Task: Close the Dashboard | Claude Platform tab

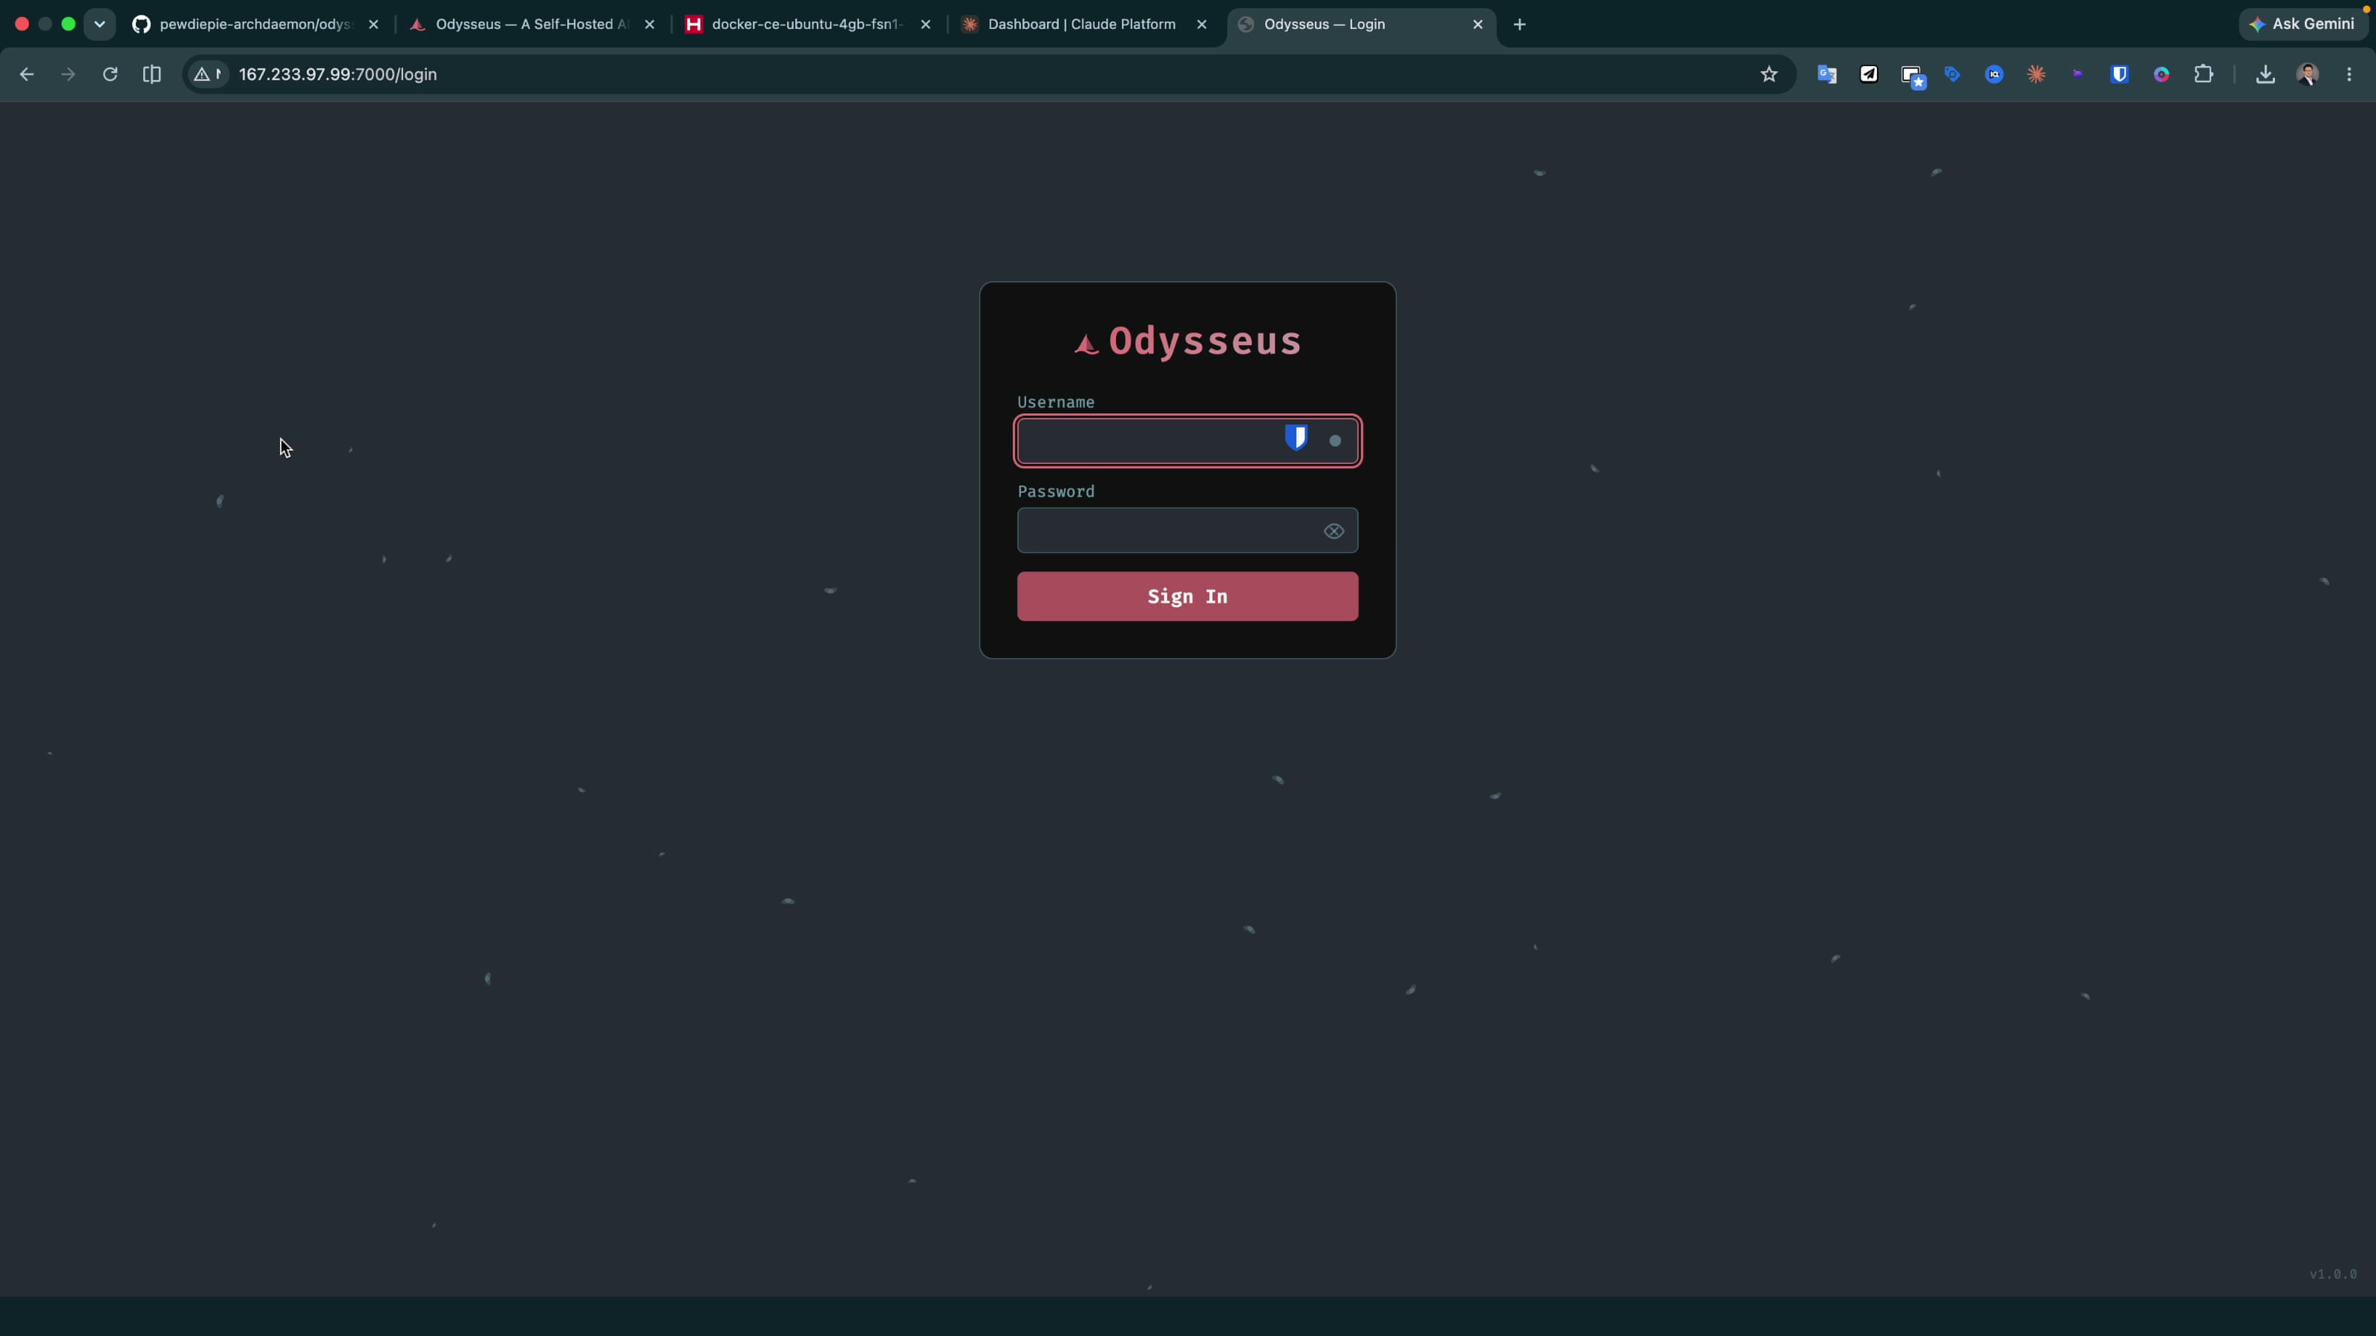Action: [x=1202, y=25]
